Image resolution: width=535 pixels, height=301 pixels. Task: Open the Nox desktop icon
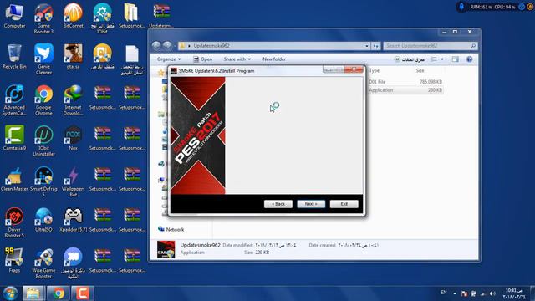tap(73, 138)
